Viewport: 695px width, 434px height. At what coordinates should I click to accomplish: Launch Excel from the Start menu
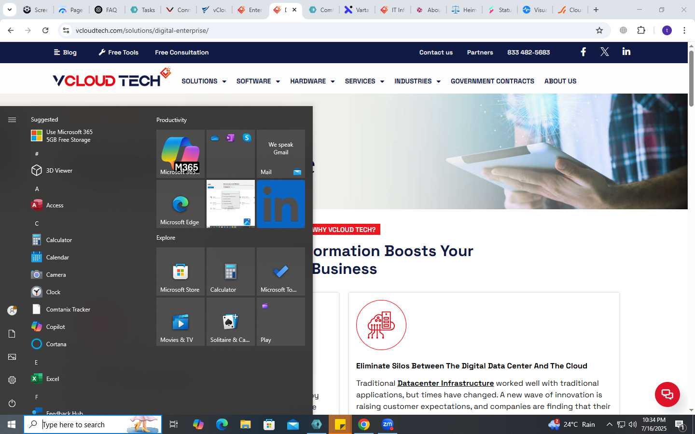45,379
